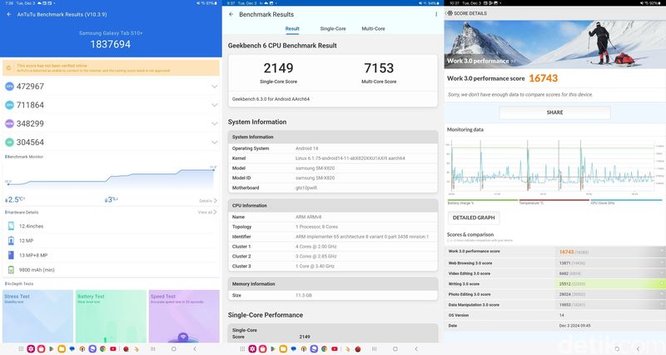Open YouTube in the AnTuTu taskbar

pos(113,348)
